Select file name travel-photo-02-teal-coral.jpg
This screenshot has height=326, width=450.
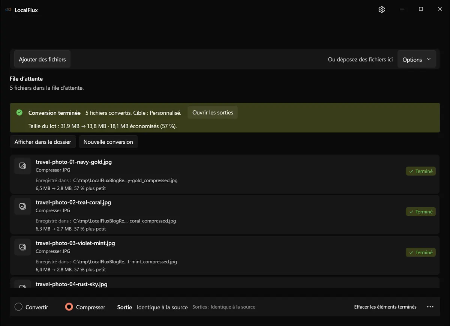(x=73, y=203)
